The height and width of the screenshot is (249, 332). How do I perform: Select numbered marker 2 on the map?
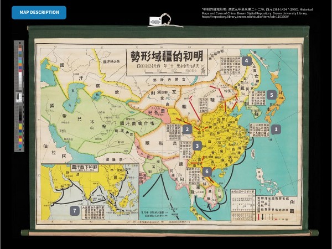188,129
